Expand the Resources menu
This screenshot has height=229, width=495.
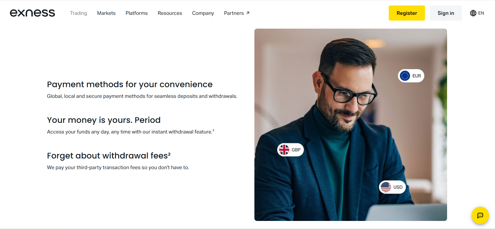tap(170, 13)
